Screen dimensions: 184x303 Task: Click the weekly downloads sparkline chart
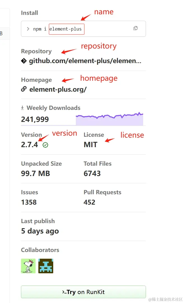point(110,119)
